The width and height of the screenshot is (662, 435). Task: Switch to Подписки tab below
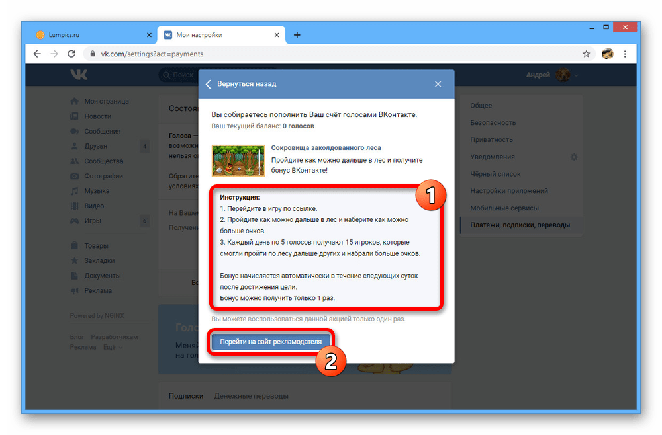point(186,396)
